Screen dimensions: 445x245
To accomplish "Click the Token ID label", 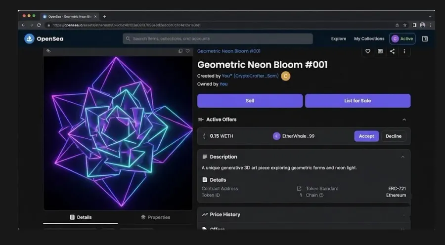I will tap(211, 195).
